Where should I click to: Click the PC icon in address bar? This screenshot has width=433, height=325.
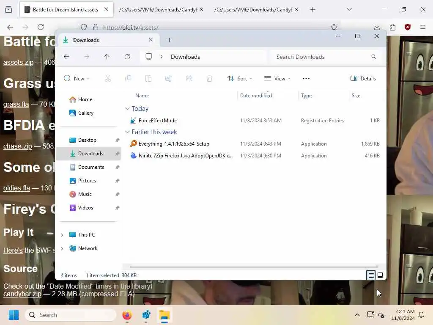[149, 57]
